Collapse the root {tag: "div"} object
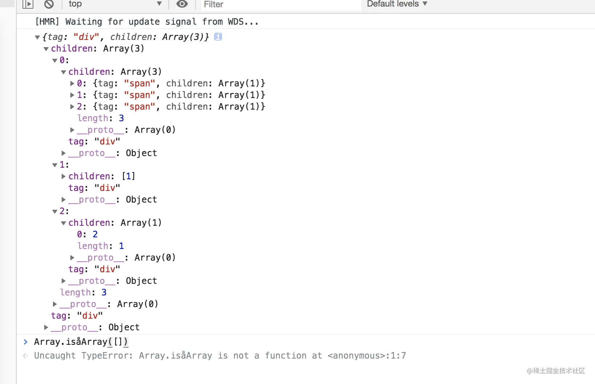Viewport: 595px width, 384px height. point(37,37)
